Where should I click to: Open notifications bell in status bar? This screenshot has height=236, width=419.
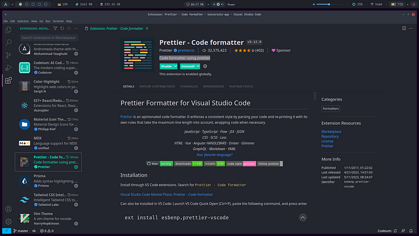[411, 231]
